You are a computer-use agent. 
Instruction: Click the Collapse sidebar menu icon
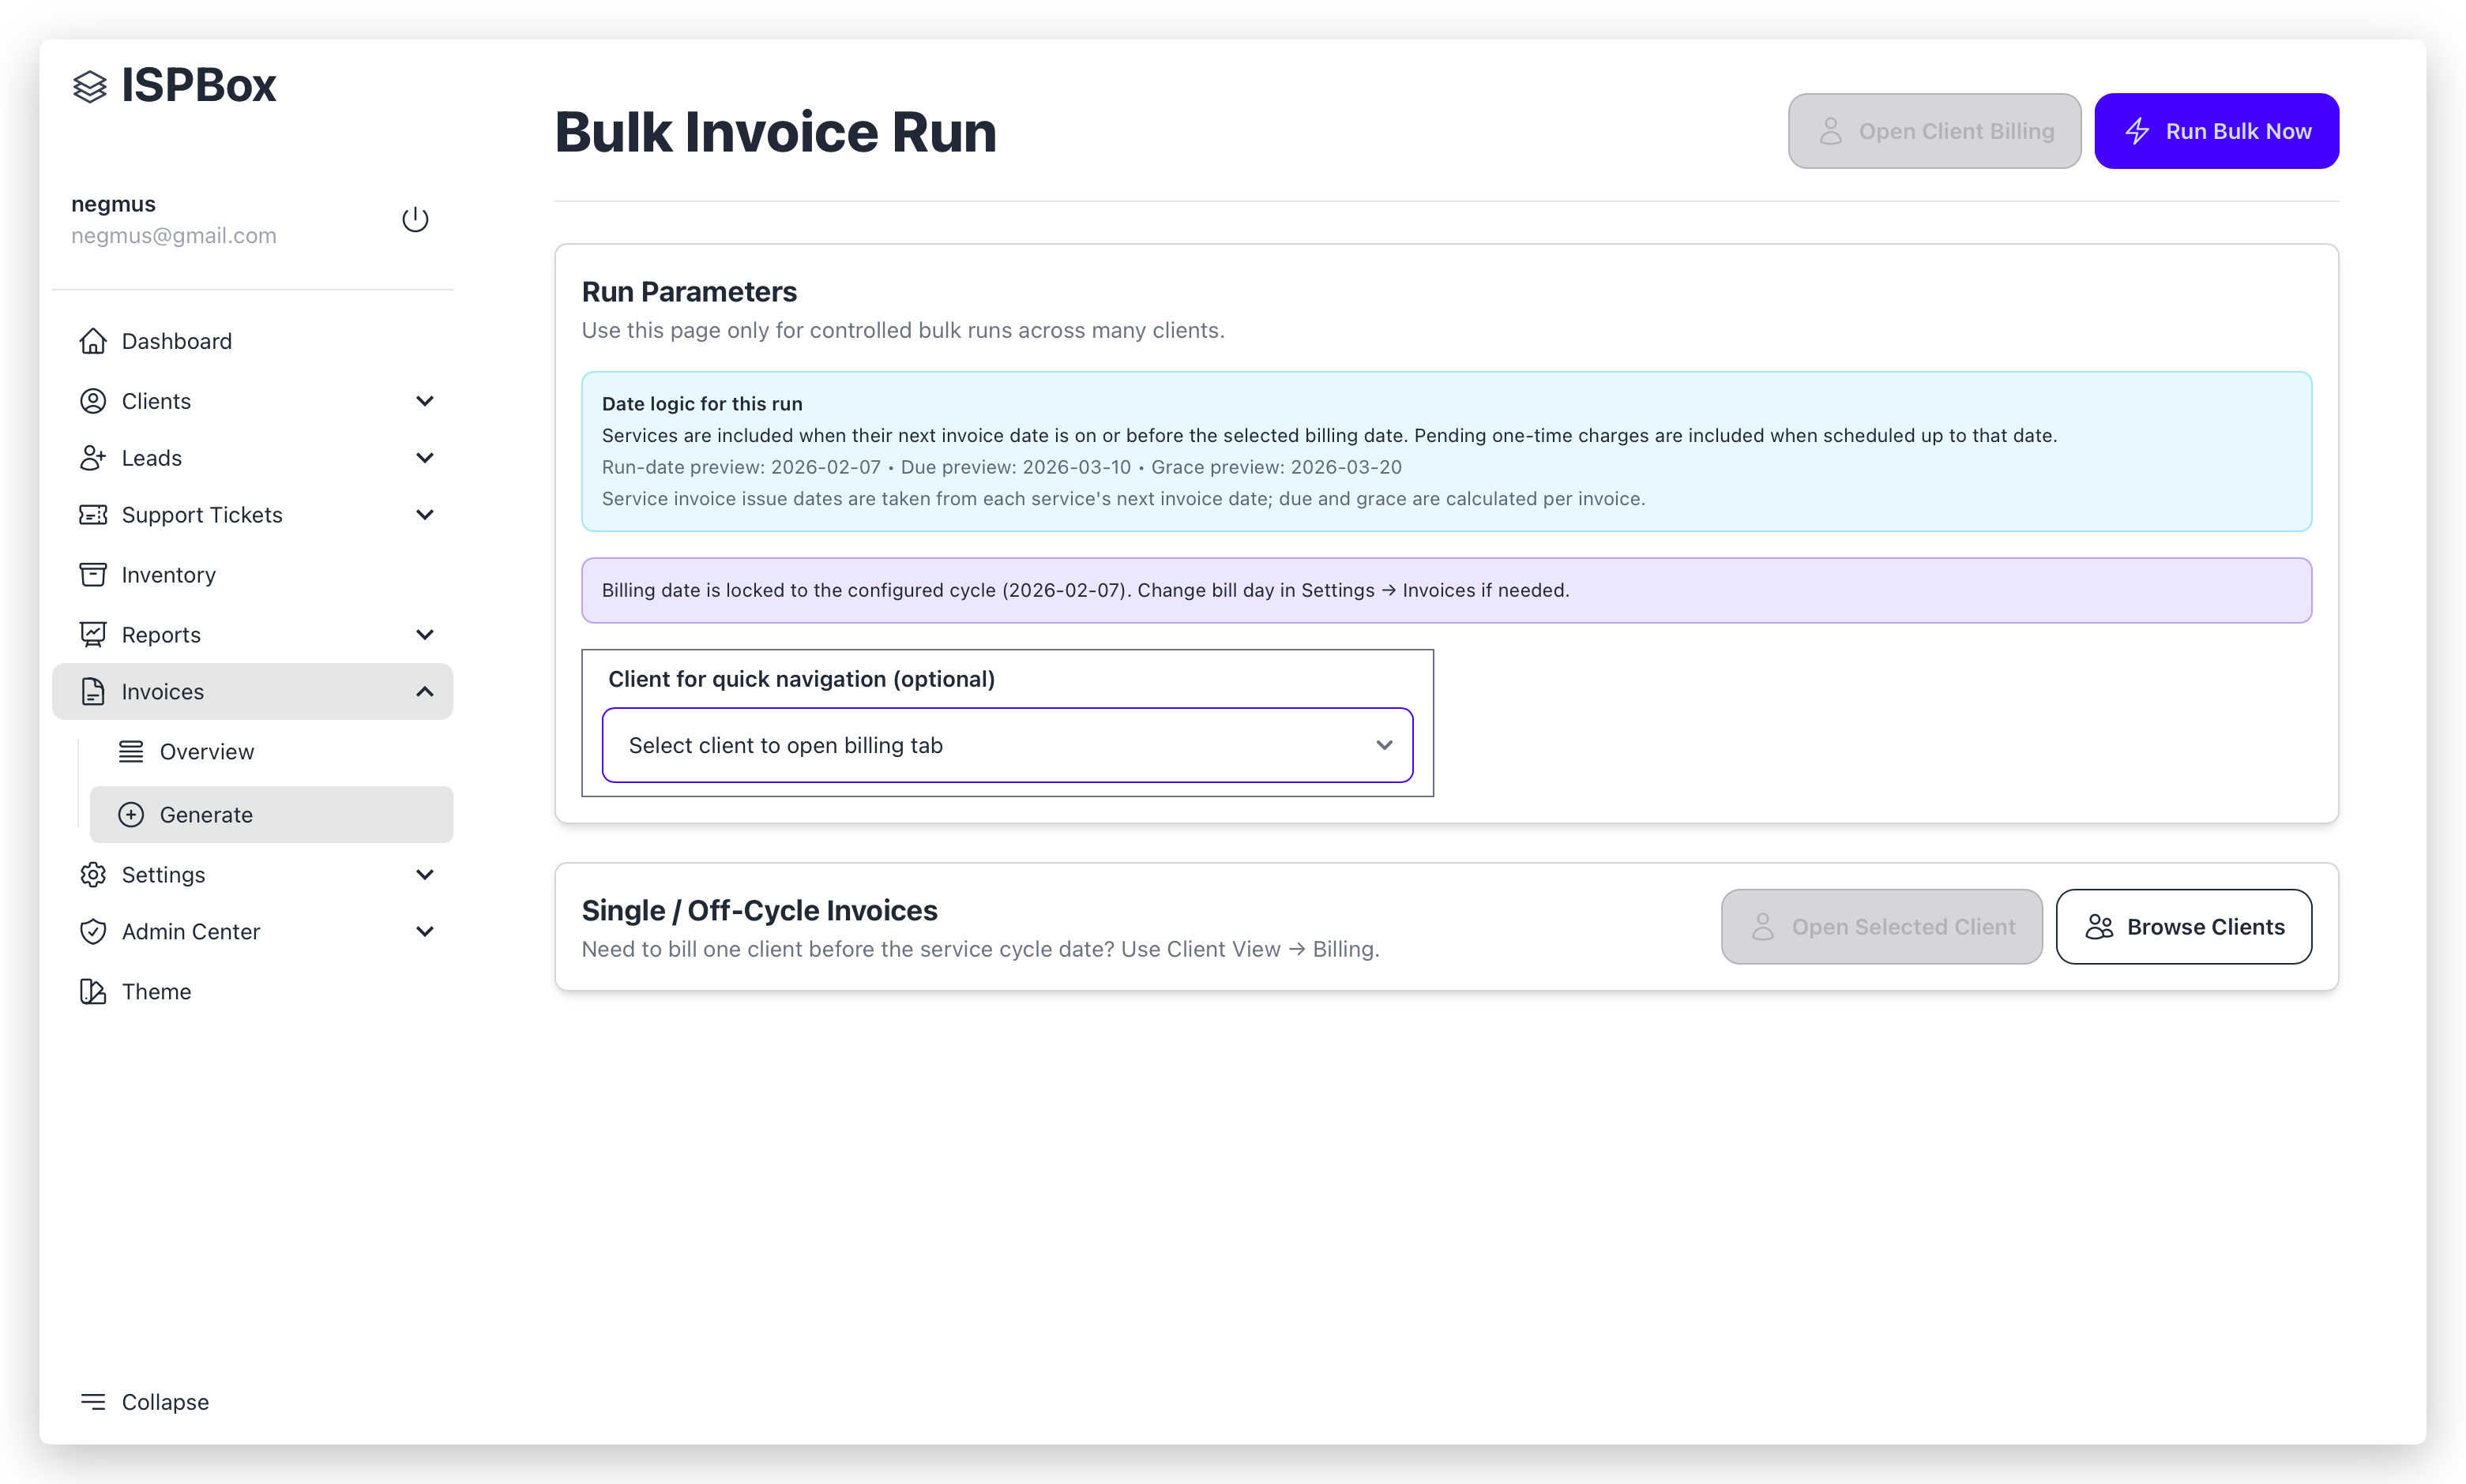(x=93, y=1401)
